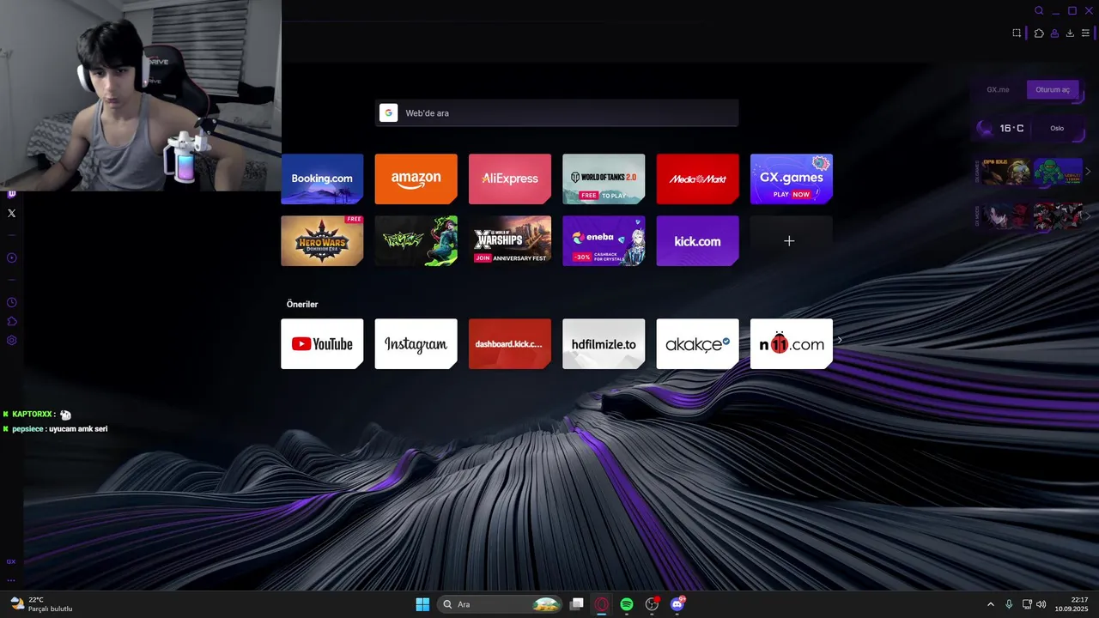The width and height of the screenshot is (1099, 618).
Task: Open Extensions via the cube sidebar icon
Action: coord(11,321)
